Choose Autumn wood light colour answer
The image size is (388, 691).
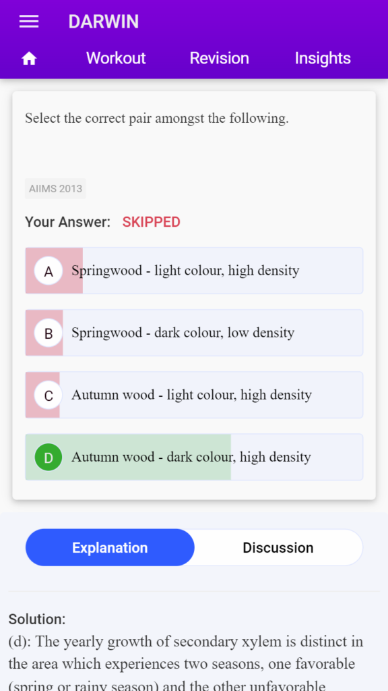(194, 395)
